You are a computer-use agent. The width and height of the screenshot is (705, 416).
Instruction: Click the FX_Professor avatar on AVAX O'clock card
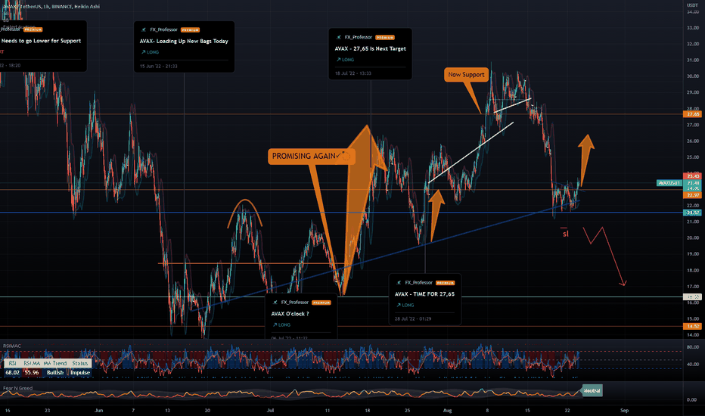tap(275, 303)
